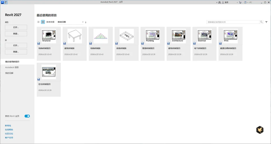271x144 pixels.
Task: Open the Structural sample project thumbnail
Action: (49, 36)
